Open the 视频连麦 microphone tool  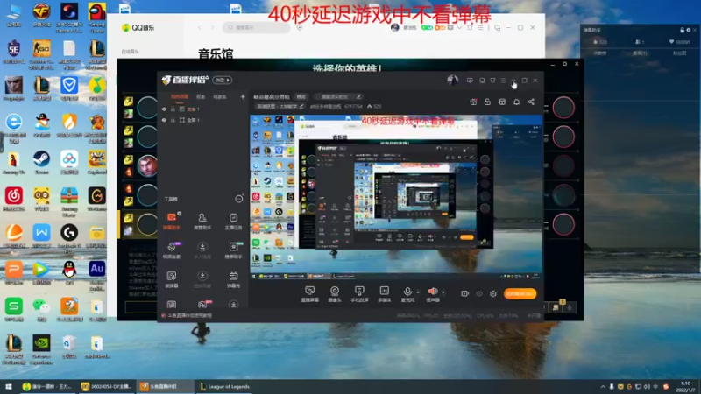(x=171, y=250)
